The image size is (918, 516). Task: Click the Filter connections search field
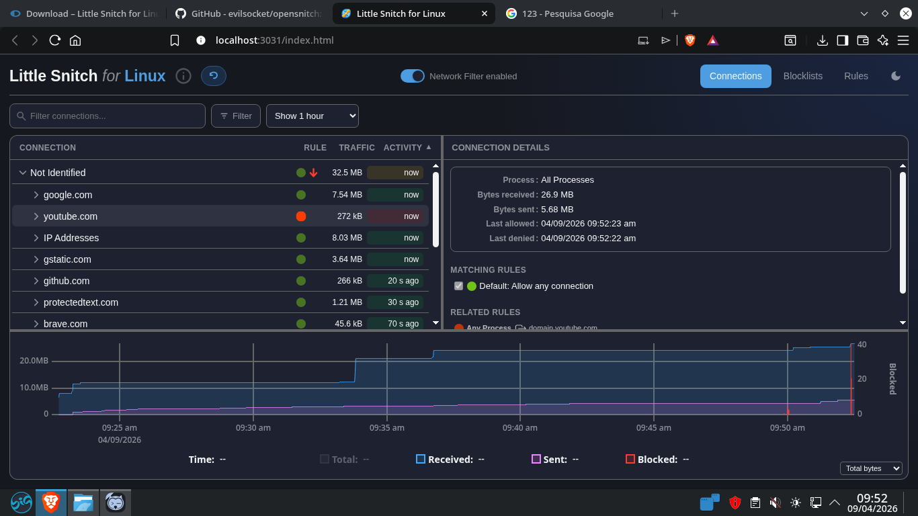click(108, 116)
